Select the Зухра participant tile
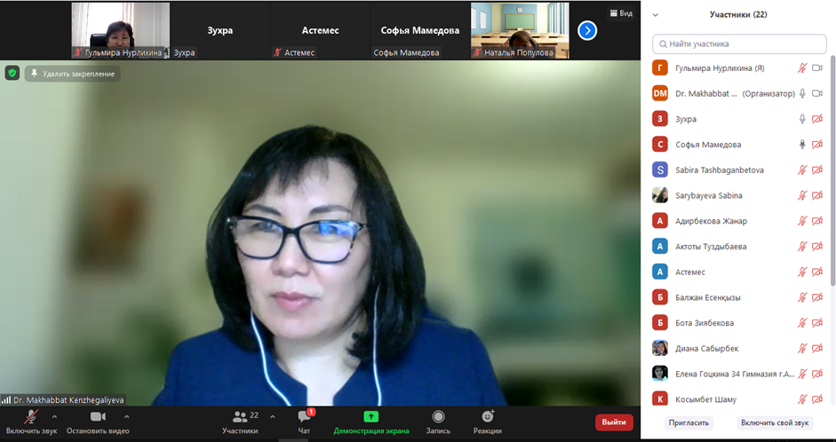The width and height of the screenshot is (836, 442). (220, 30)
